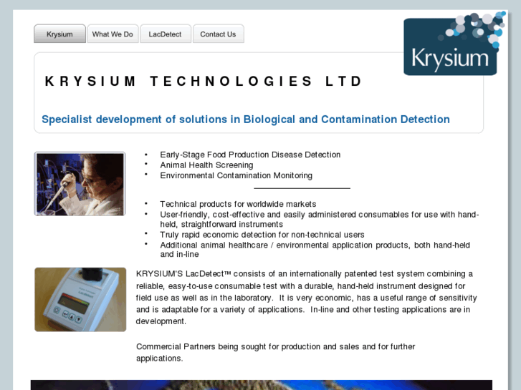
Task: Click the Additional animal healthcare bullet
Action: [315, 250]
